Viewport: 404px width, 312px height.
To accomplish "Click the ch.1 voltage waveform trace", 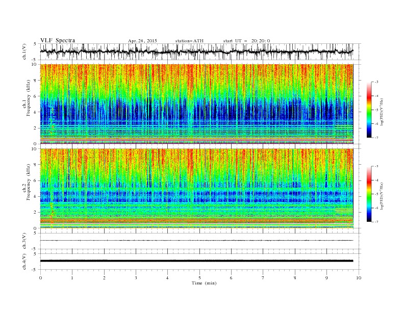I will 196,51.
